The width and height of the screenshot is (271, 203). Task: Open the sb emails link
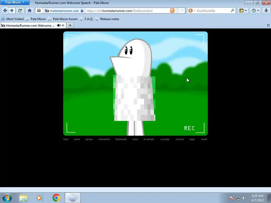(x=149, y=139)
